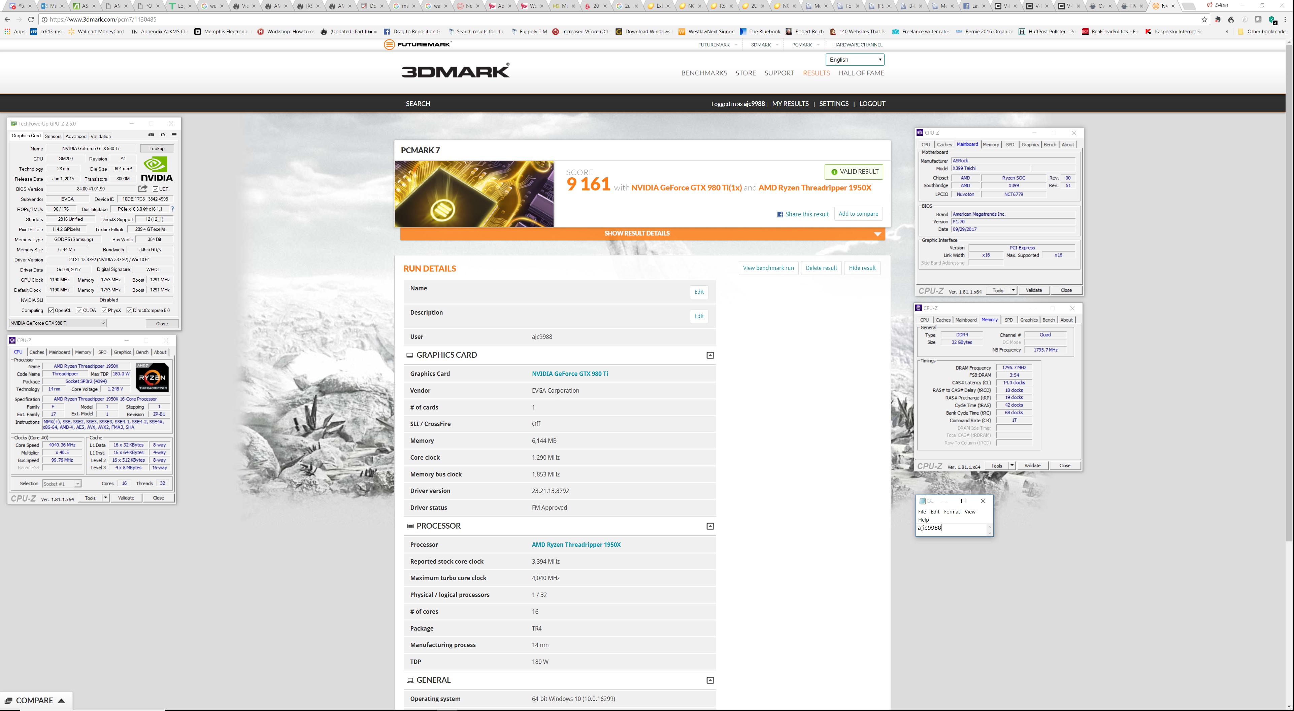This screenshot has width=1294, height=711.
Task: Click Add to compare button
Action: pyautogui.click(x=858, y=214)
